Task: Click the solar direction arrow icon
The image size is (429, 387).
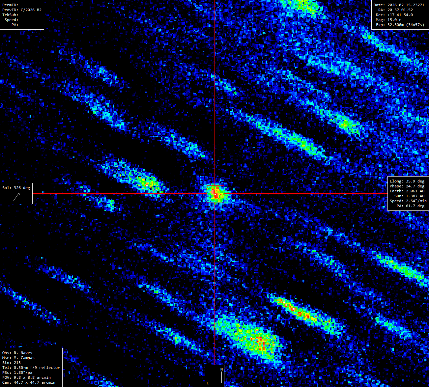Action: 16,197
